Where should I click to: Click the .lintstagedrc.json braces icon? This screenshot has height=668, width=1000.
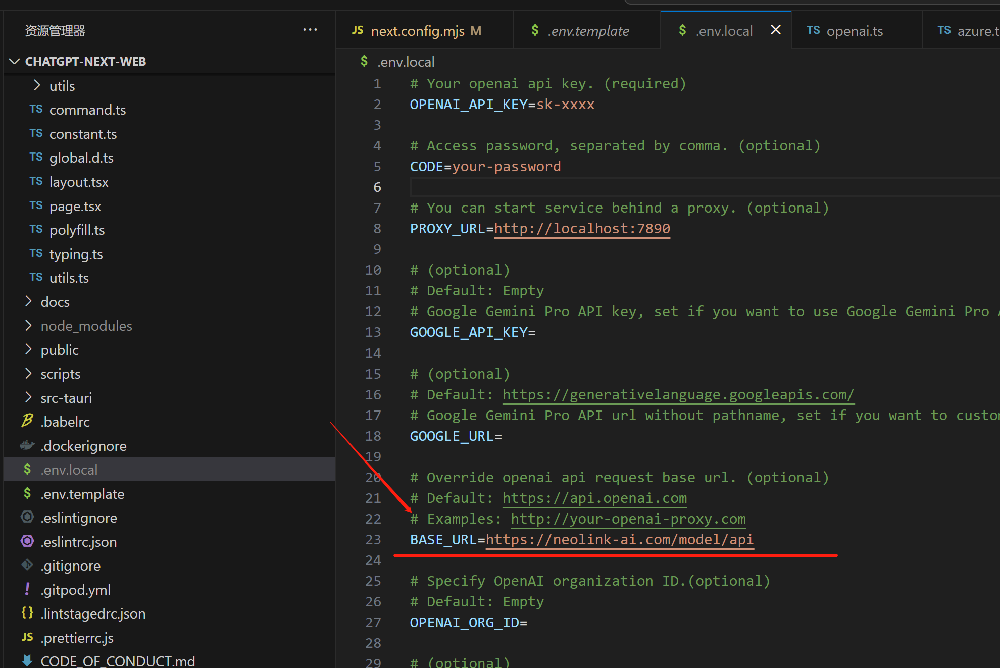click(27, 613)
